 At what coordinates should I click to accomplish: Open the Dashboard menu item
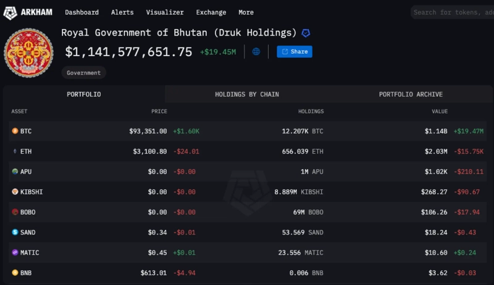[82, 12]
